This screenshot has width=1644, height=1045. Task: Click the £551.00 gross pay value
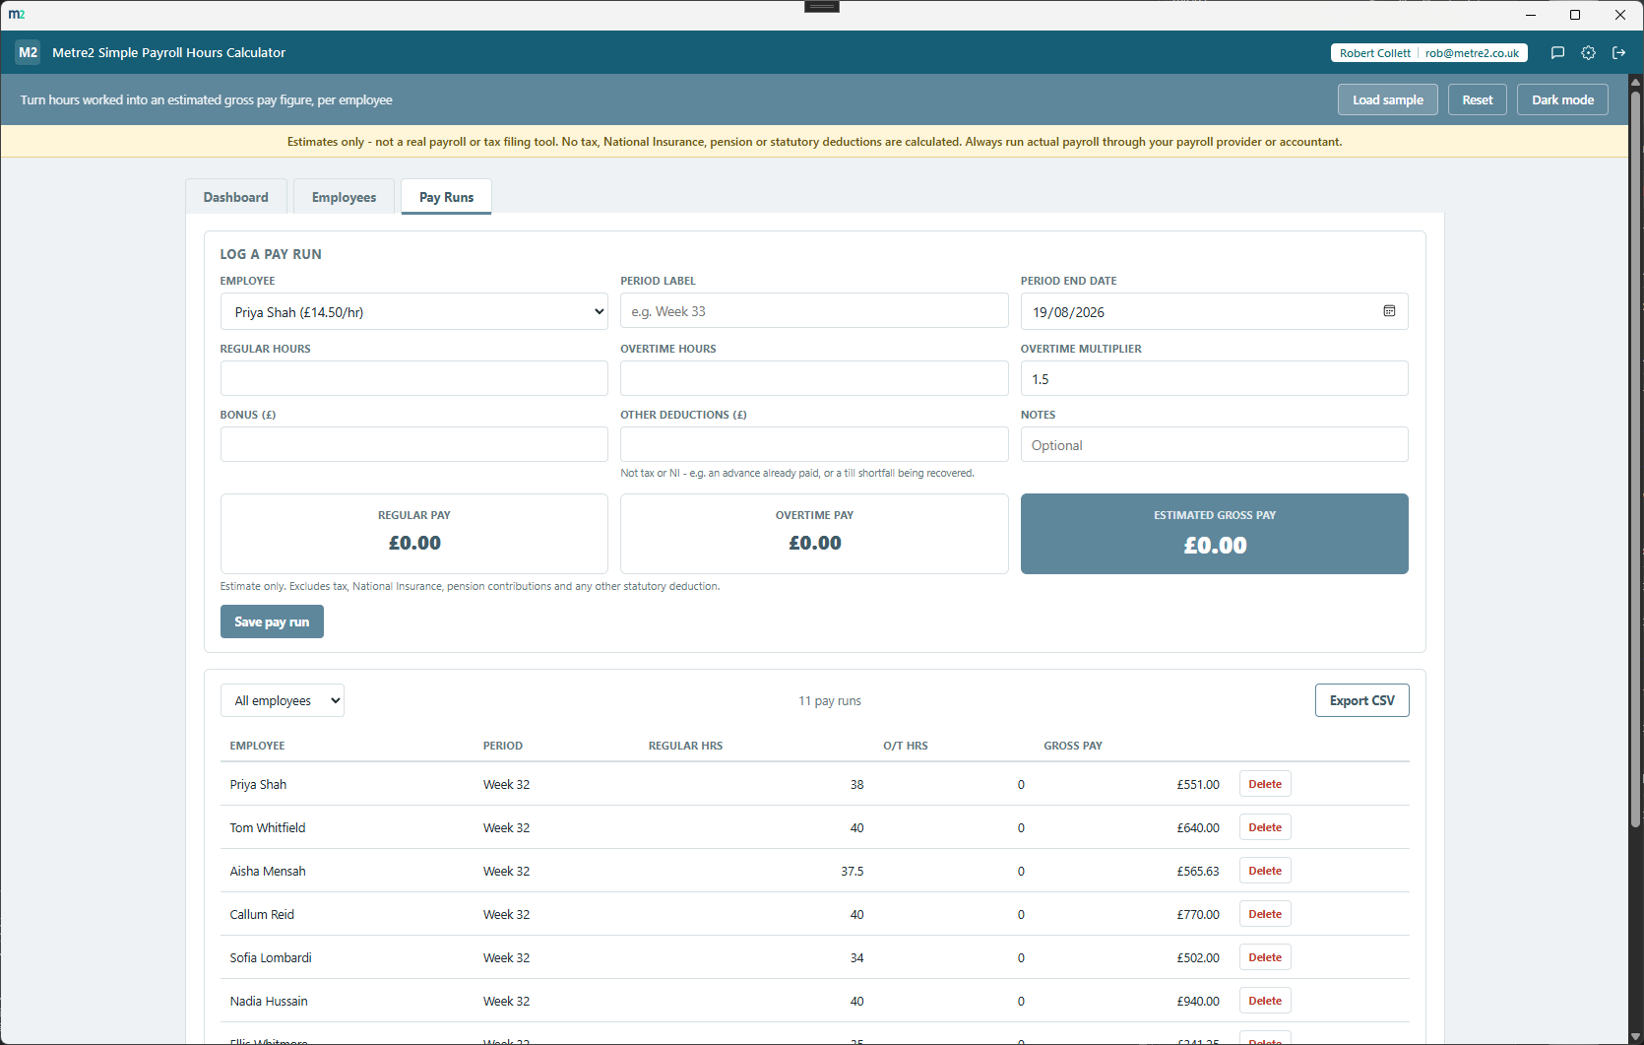1198,785
